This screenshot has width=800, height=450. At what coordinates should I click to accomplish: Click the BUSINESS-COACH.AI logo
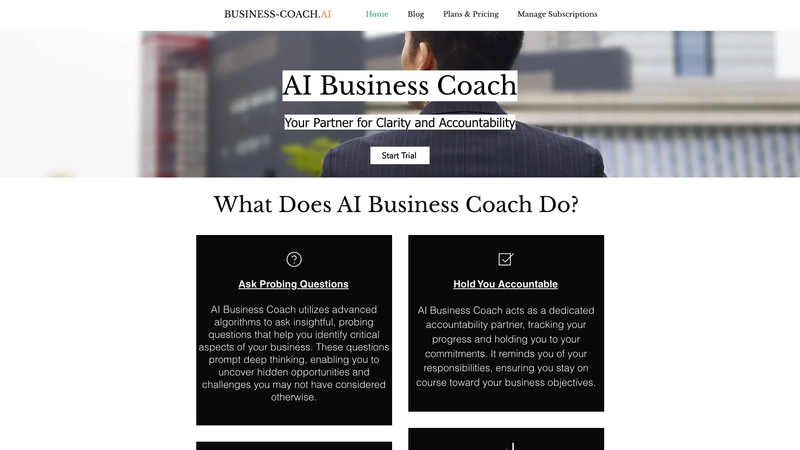click(x=277, y=14)
